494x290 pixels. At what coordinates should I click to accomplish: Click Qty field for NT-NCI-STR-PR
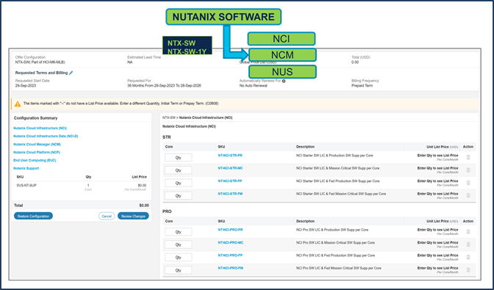coord(179,158)
